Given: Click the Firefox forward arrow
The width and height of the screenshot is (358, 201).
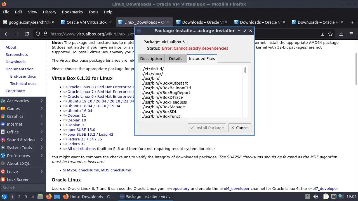Looking at the screenshot, I should coord(17,34).
